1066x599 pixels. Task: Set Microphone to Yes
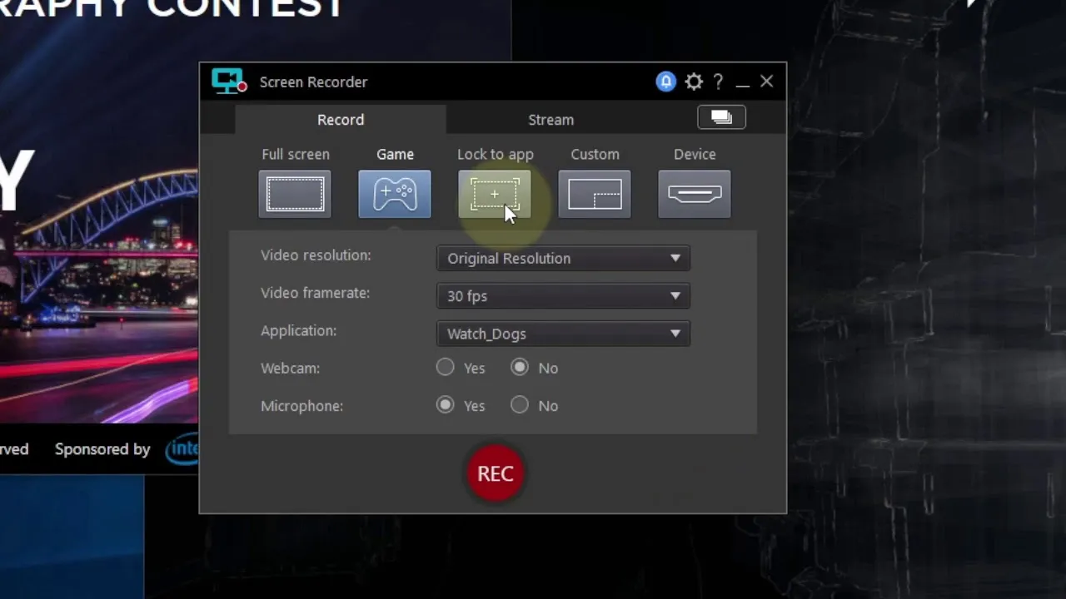[446, 405]
